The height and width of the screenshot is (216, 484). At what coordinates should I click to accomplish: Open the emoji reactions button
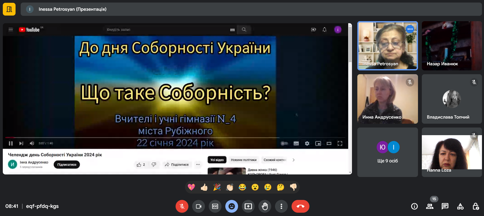coord(232,206)
